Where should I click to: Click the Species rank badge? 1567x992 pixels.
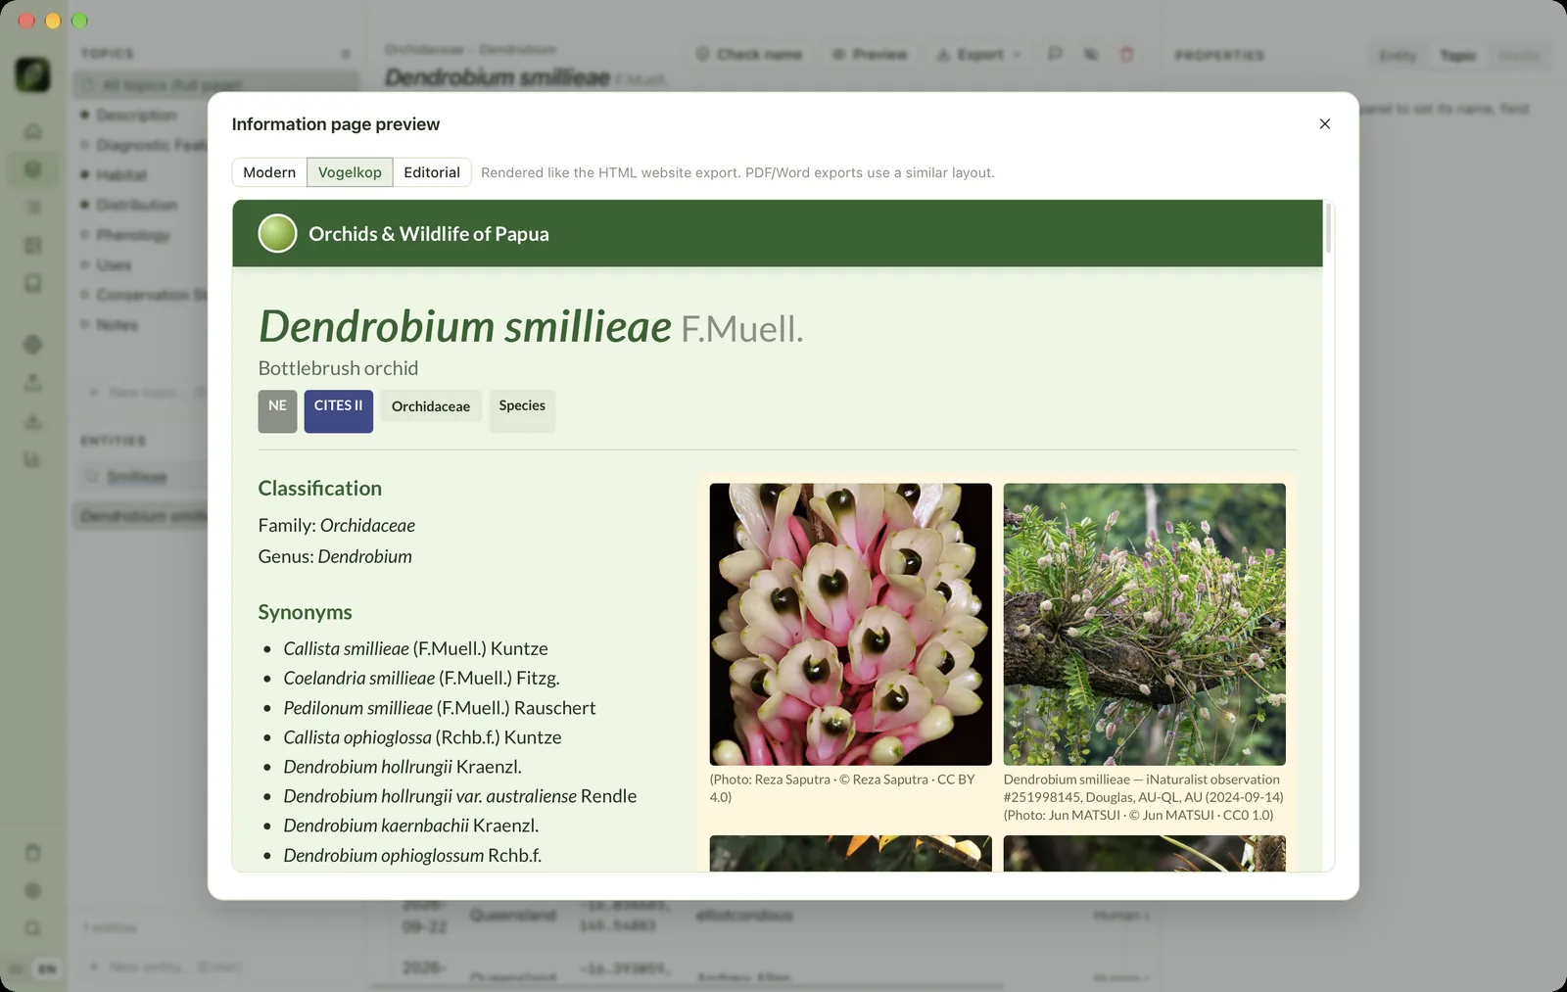click(522, 411)
